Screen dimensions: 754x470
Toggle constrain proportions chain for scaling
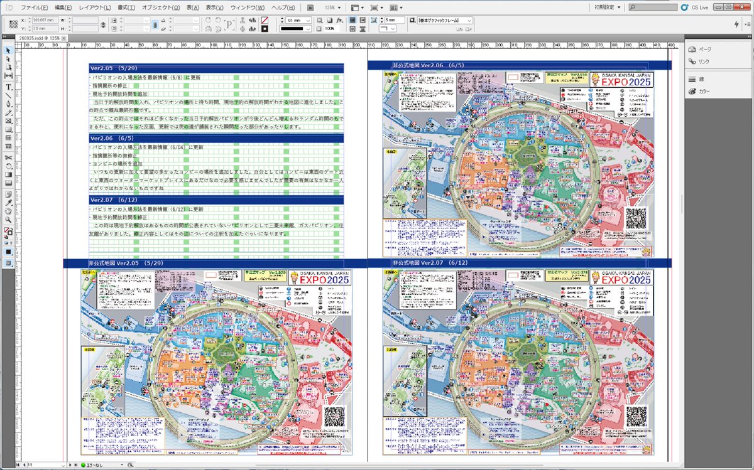click(155, 24)
